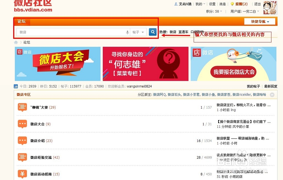
Task: Click the forum icon beside 微店介绍
Action: 22,141
